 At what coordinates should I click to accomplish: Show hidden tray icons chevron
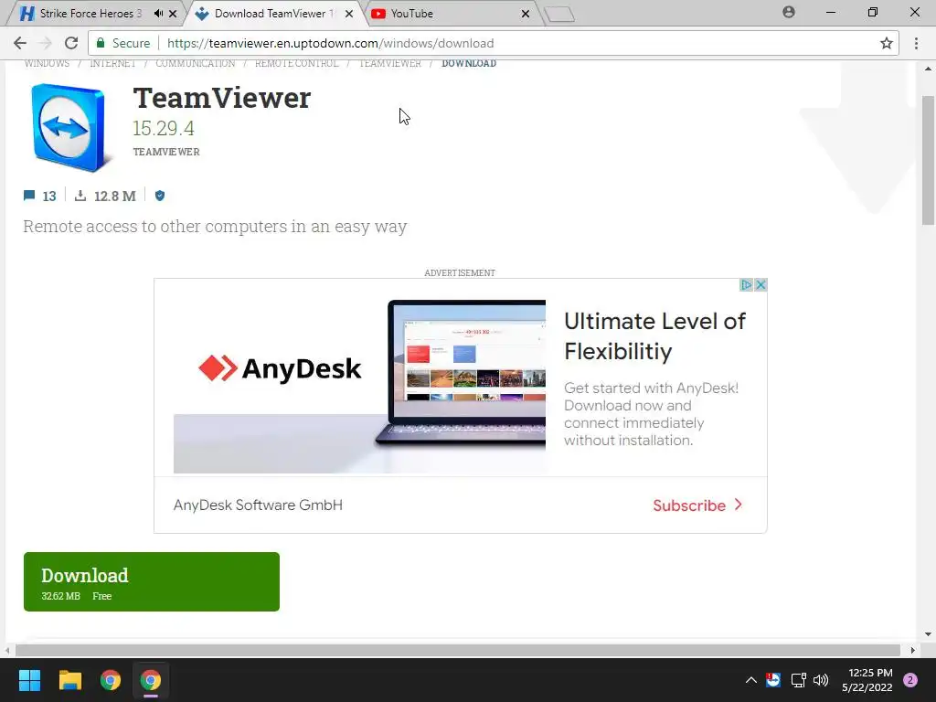point(751,680)
